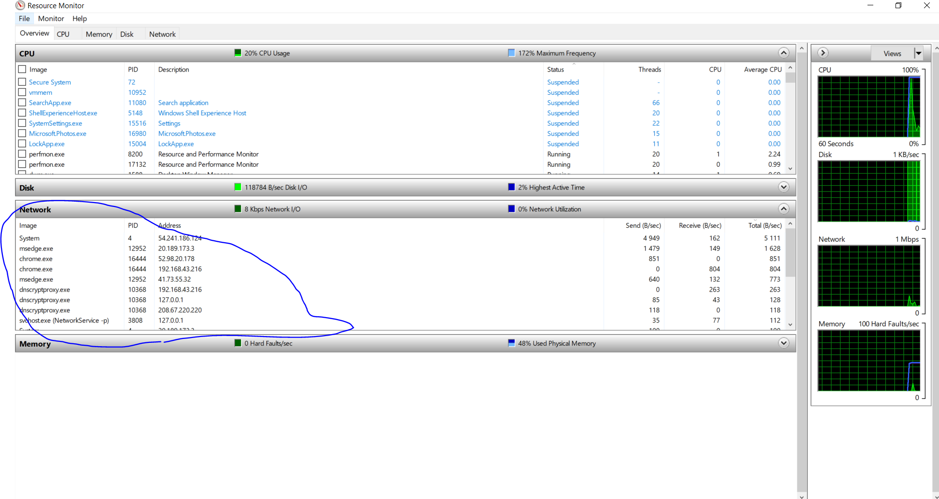Sort CPU table by Threads column

634,70
